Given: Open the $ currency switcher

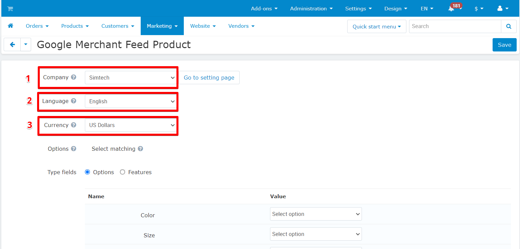Looking at the screenshot, I should pyautogui.click(x=479, y=9).
